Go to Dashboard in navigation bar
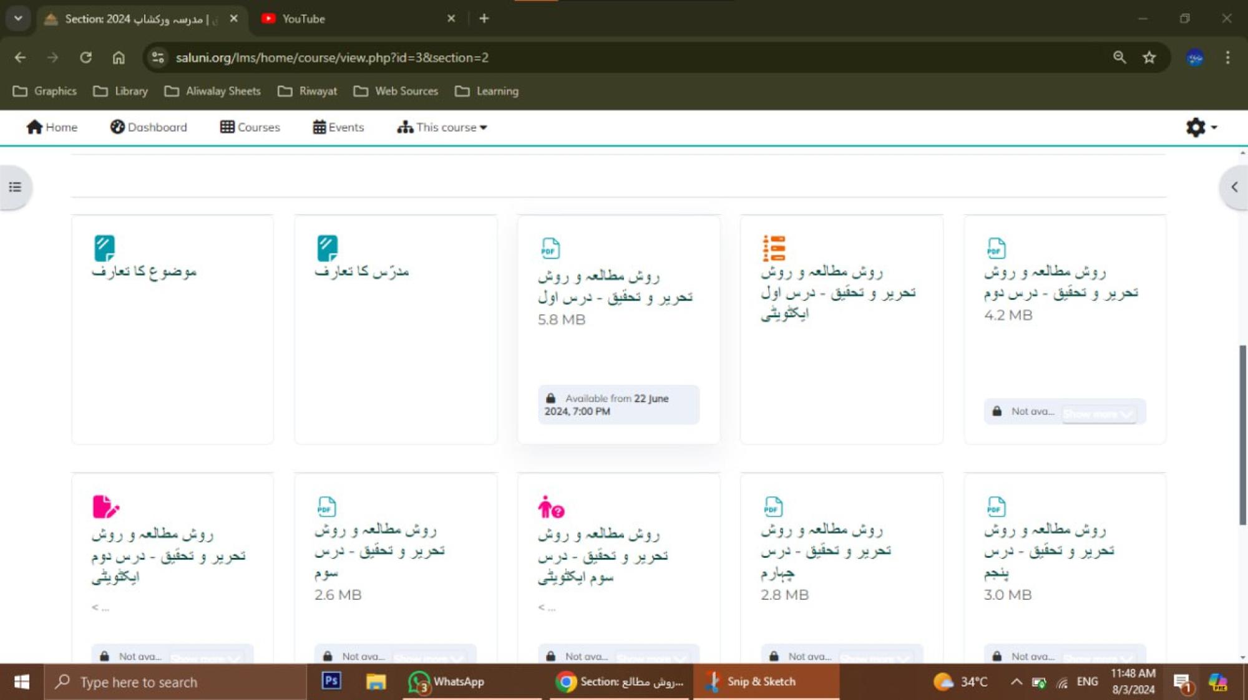Screen dimensions: 1248x700 pos(149,127)
